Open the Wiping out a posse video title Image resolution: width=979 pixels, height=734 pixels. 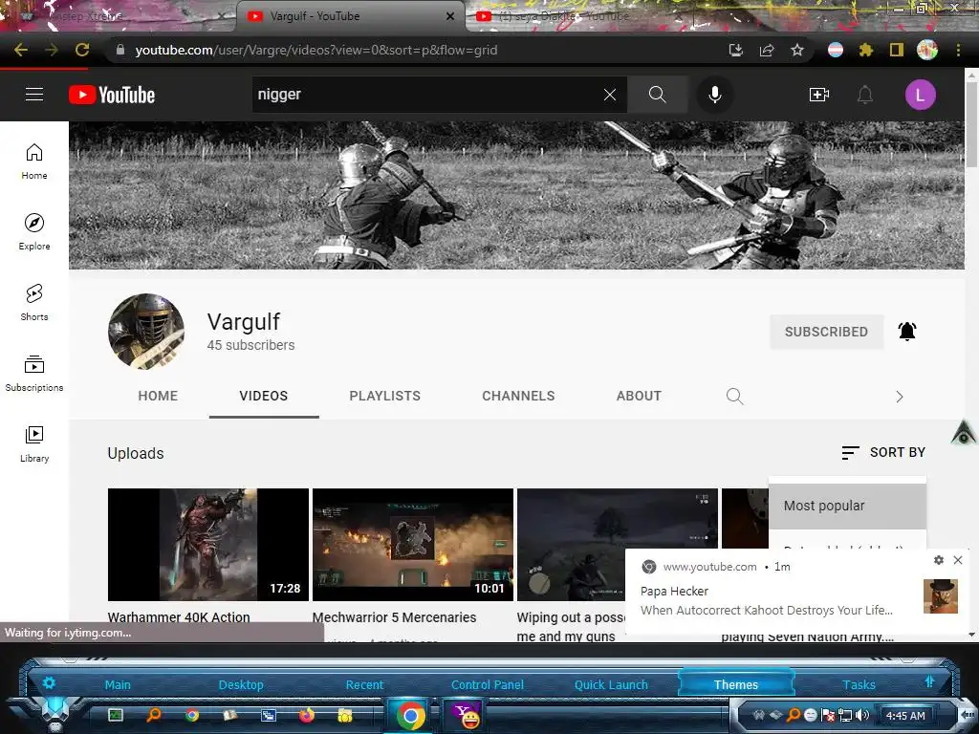[x=571, y=627]
